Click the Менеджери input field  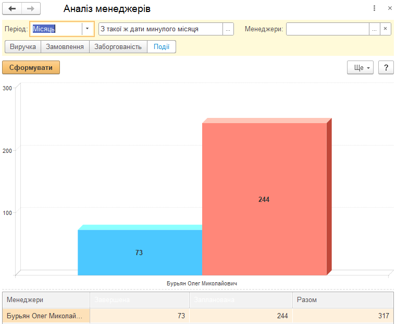328,29
